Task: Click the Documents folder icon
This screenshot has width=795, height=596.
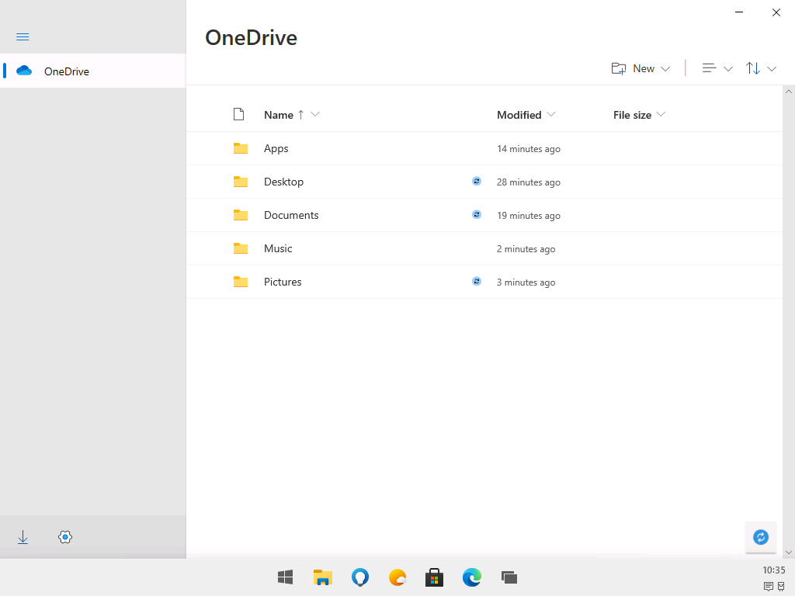Action: 241,216
